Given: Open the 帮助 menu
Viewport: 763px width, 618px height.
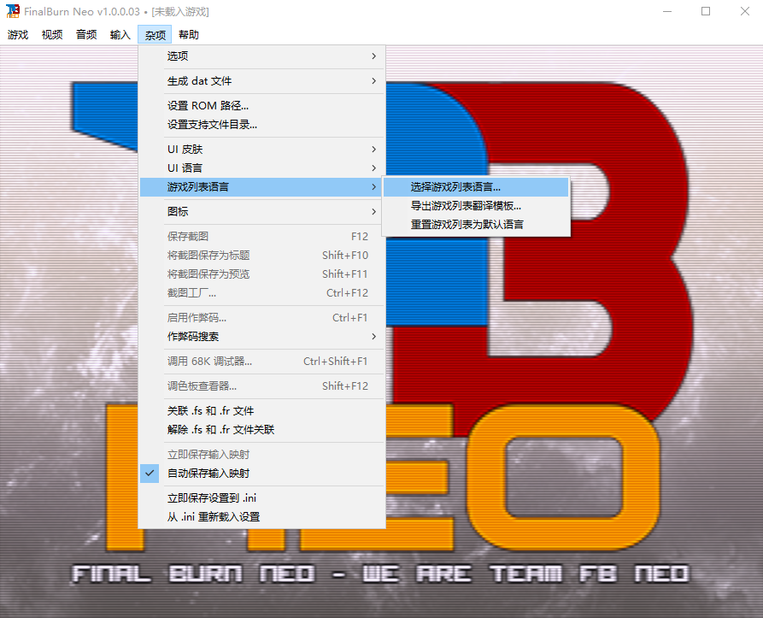Looking at the screenshot, I should 189,34.
